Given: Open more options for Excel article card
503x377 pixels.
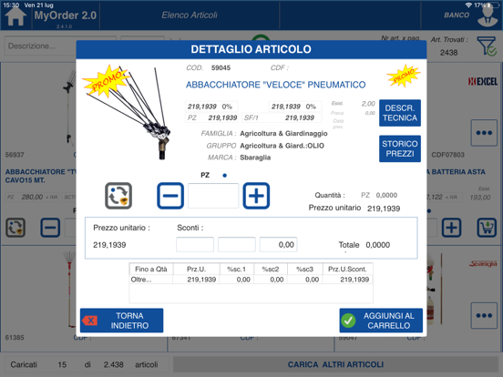Looking at the screenshot, I should pos(484,133).
